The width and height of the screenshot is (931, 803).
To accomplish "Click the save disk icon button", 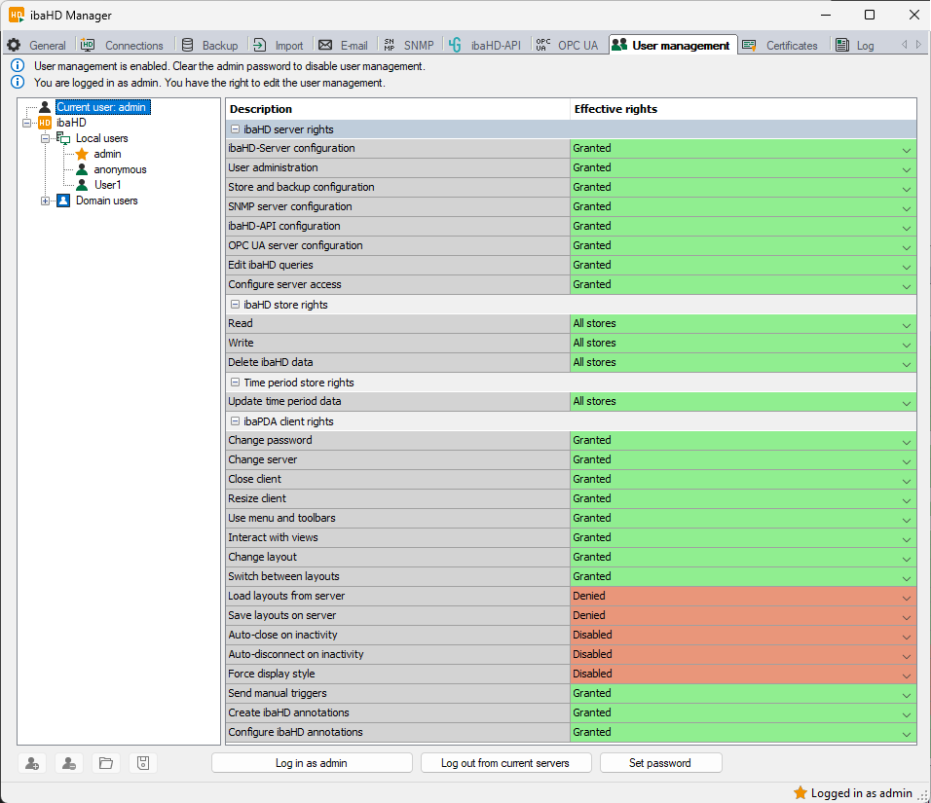I will [x=142, y=763].
